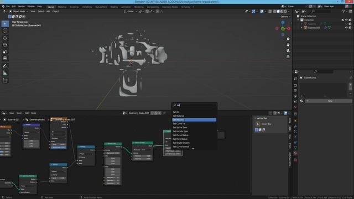Collapse the Active Tool panel
354x199 pixels.
tap(256, 118)
